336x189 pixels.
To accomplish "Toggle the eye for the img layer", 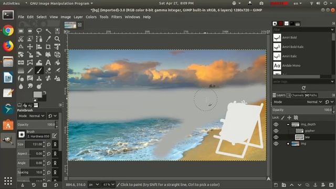I will 276,143.
